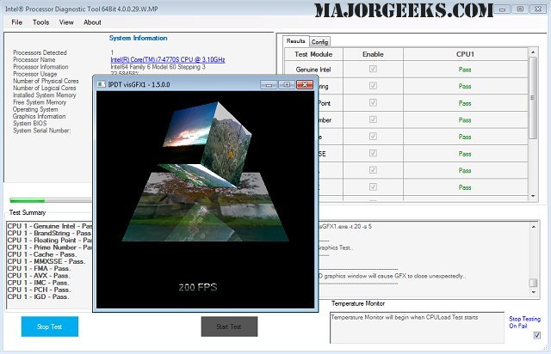The height and width of the screenshot is (354, 551).
Task: Toggle the Enable checkbox in the Floating Point row
Action: (373, 102)
